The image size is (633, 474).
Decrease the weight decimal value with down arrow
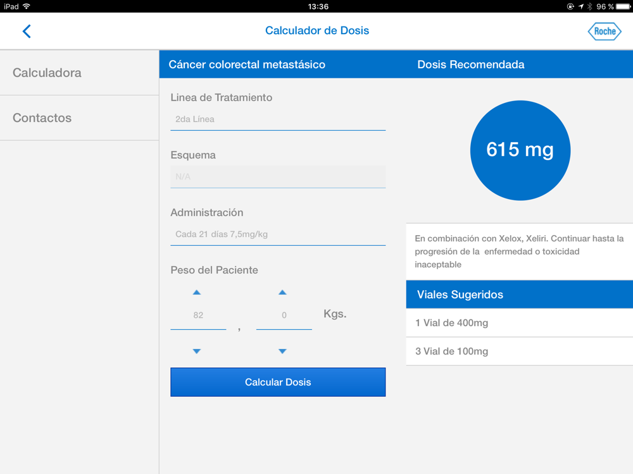283,351
